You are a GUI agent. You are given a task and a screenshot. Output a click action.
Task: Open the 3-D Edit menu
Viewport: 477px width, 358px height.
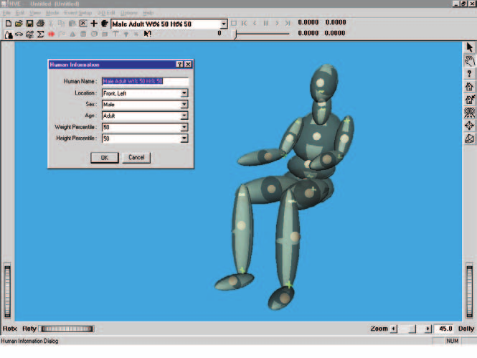pyautogui.click(x=106, y=13)
